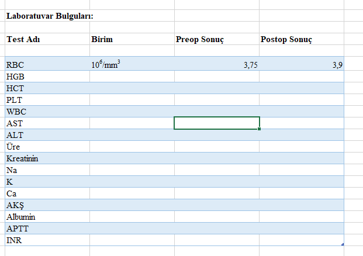Click the Preop Sonuç header cell
Screen dimensions: 363x256
tap(217, 39)
